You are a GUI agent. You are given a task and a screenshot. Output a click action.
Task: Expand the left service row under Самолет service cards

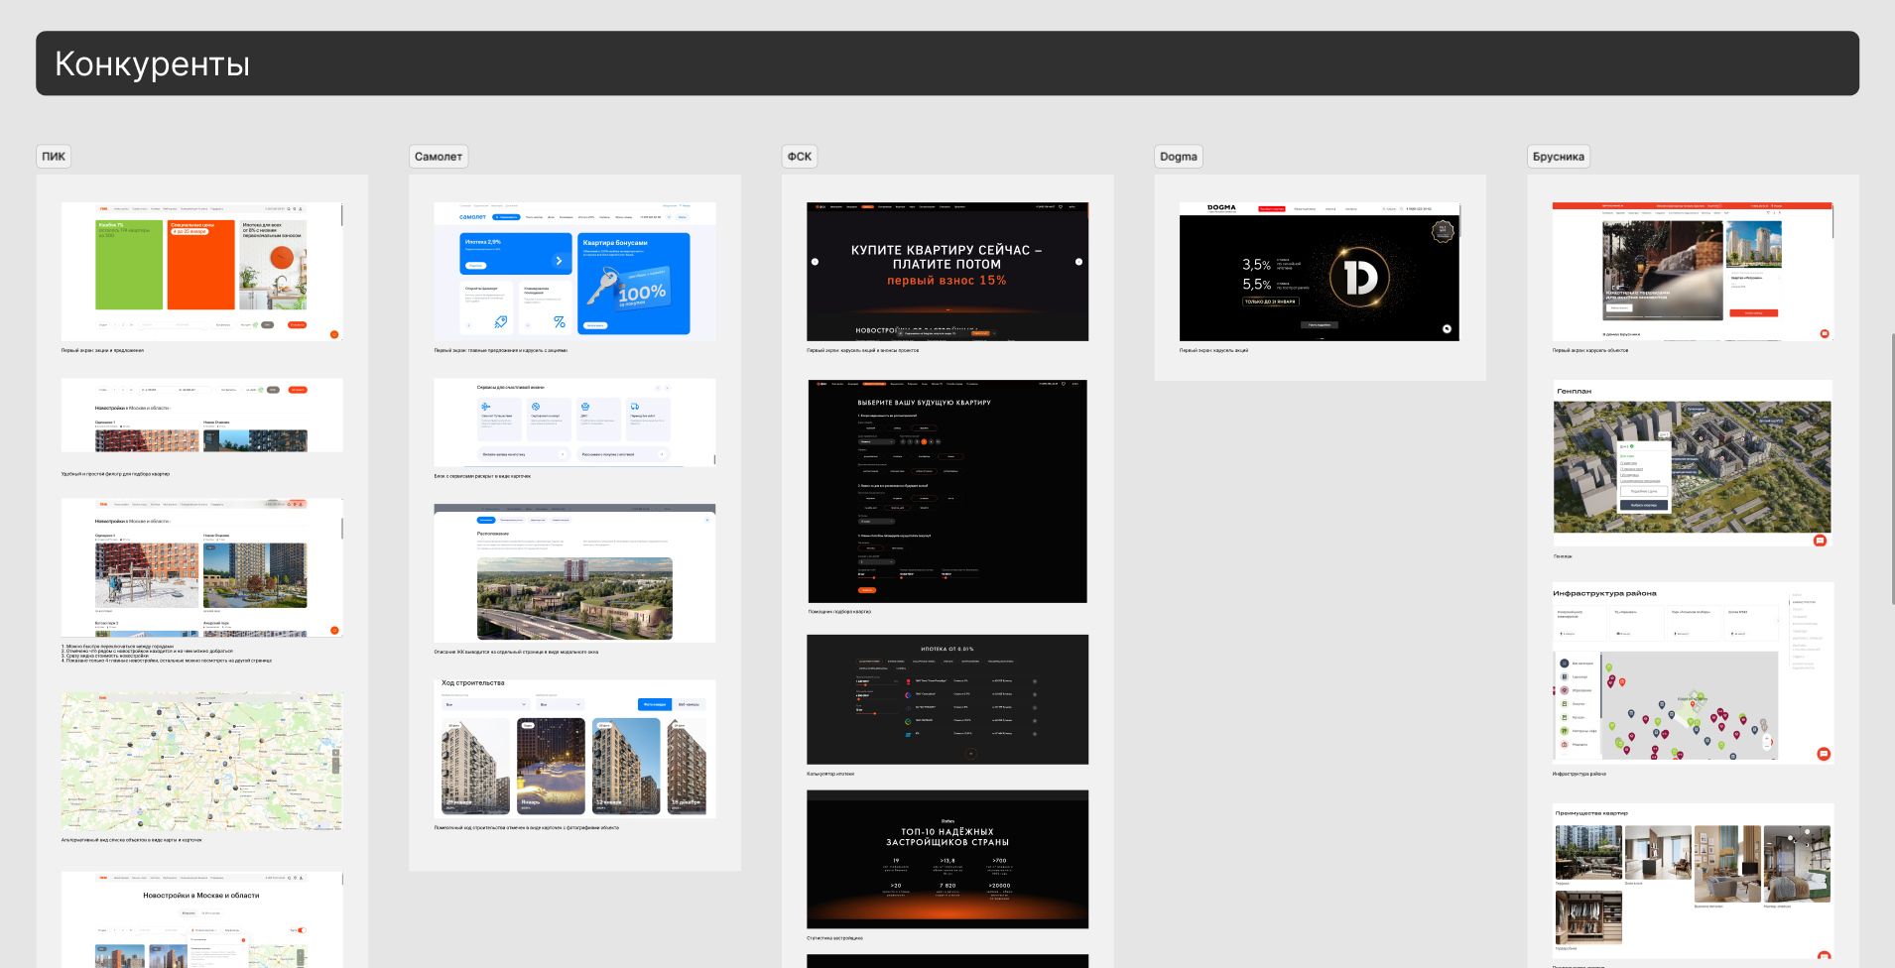pos(523,454)
